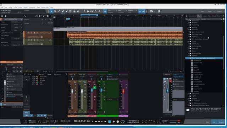The height and width of the screenshot is (128, 227).
Task: Click the Play button in transport
Action: 113,122
